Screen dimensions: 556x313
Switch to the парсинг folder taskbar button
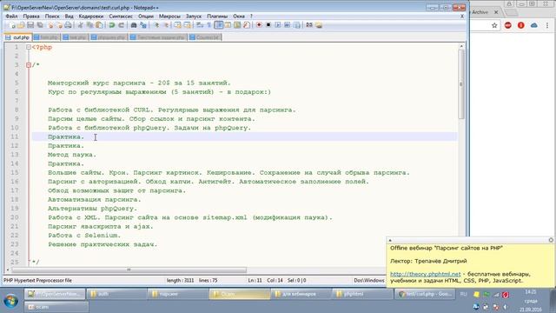(x=178, y=294)
